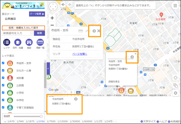Expand the search term dropdown arrow
Viewport: 181px width, 124px height.
[x=32, y=33]
